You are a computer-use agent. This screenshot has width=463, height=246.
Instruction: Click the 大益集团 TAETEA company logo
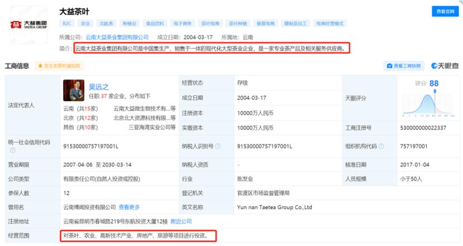coord(28,25)
